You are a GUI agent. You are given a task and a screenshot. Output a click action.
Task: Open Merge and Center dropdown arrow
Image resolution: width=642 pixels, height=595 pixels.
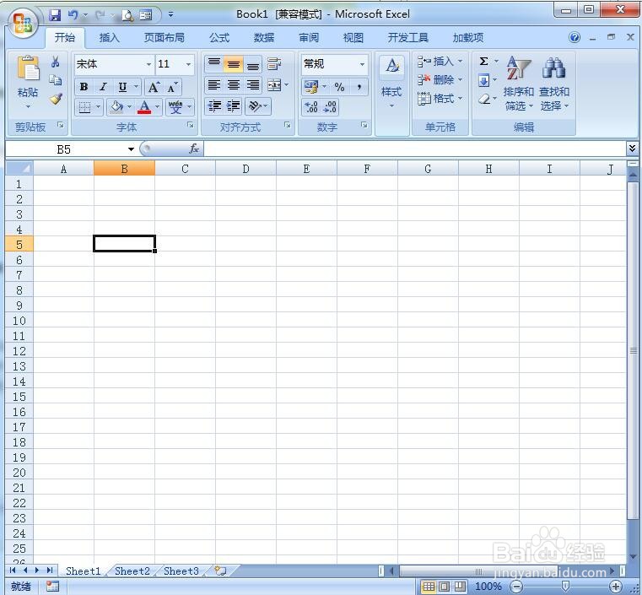[x=286, y=85]
